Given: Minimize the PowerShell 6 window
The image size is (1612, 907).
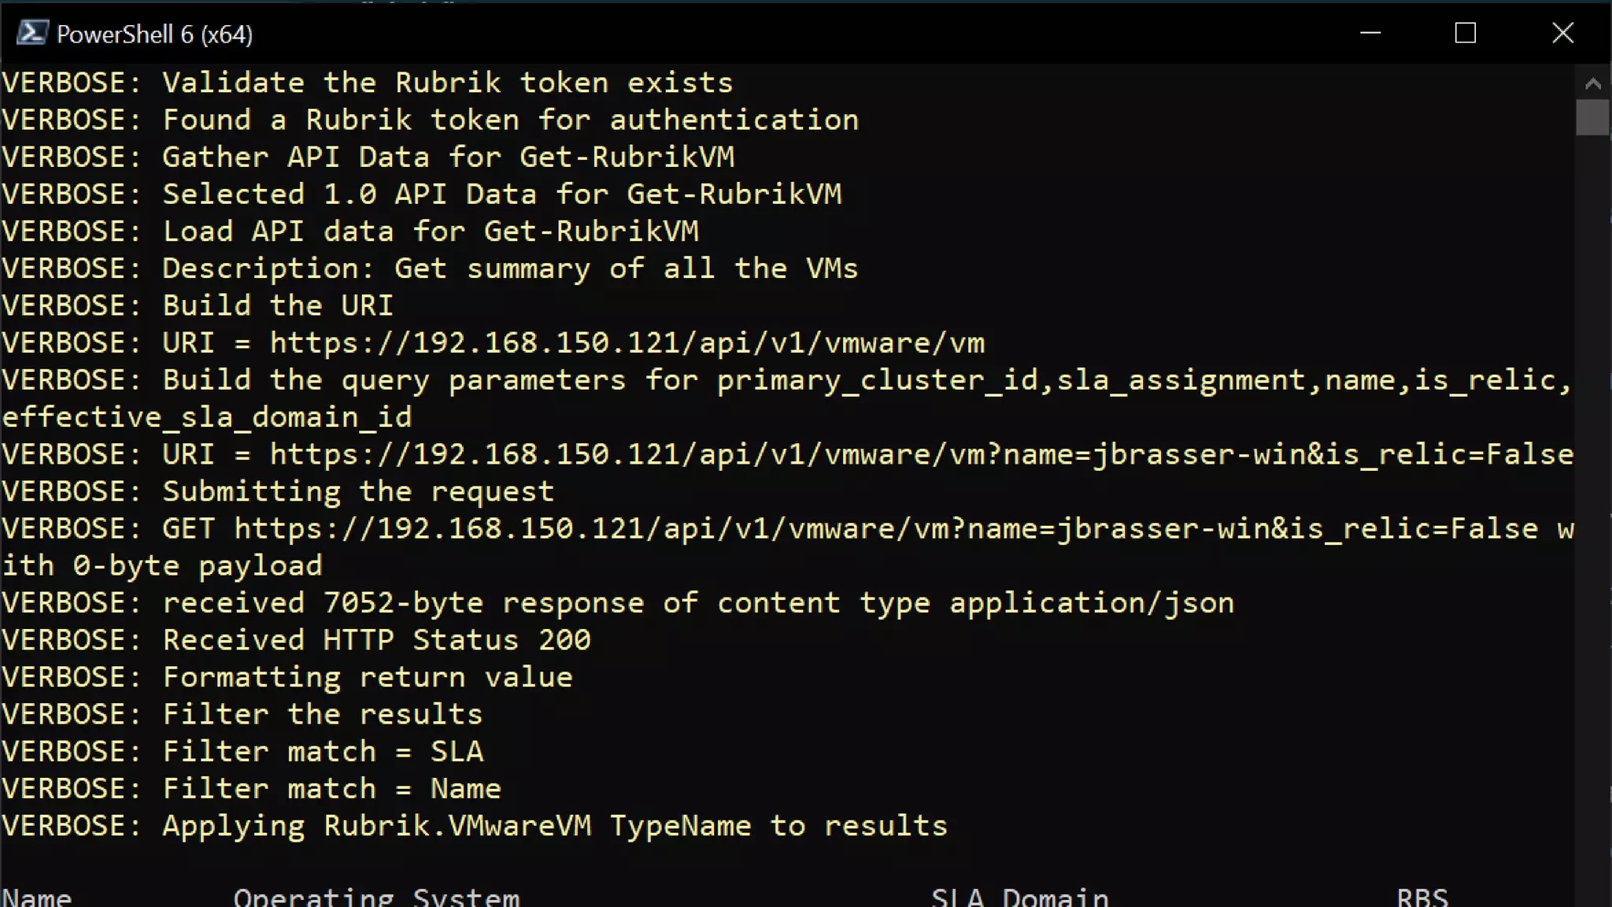Looking at the screenshot, I should [x=1370, y=33].
